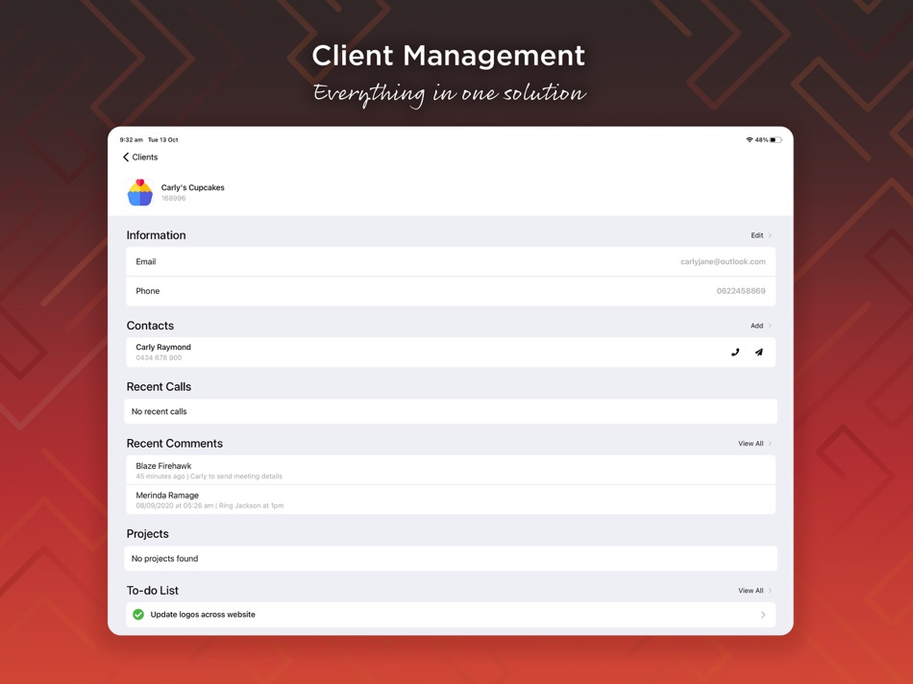Call Carly Raymond with phone icon
Image resolution: width=913 pixels, height=684 pixels.
[x=735, y=353]
